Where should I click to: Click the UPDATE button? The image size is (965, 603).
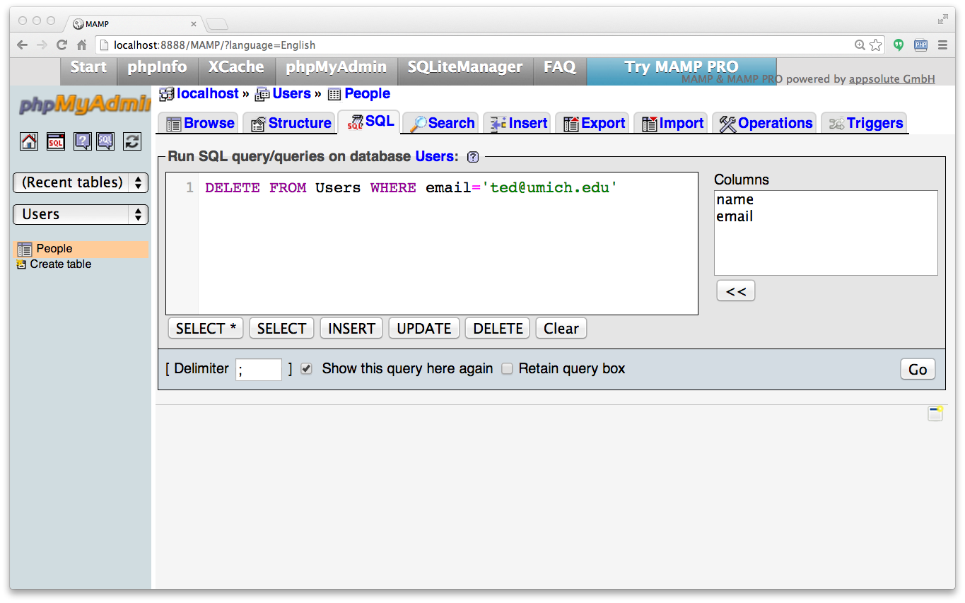coord(424,329)
